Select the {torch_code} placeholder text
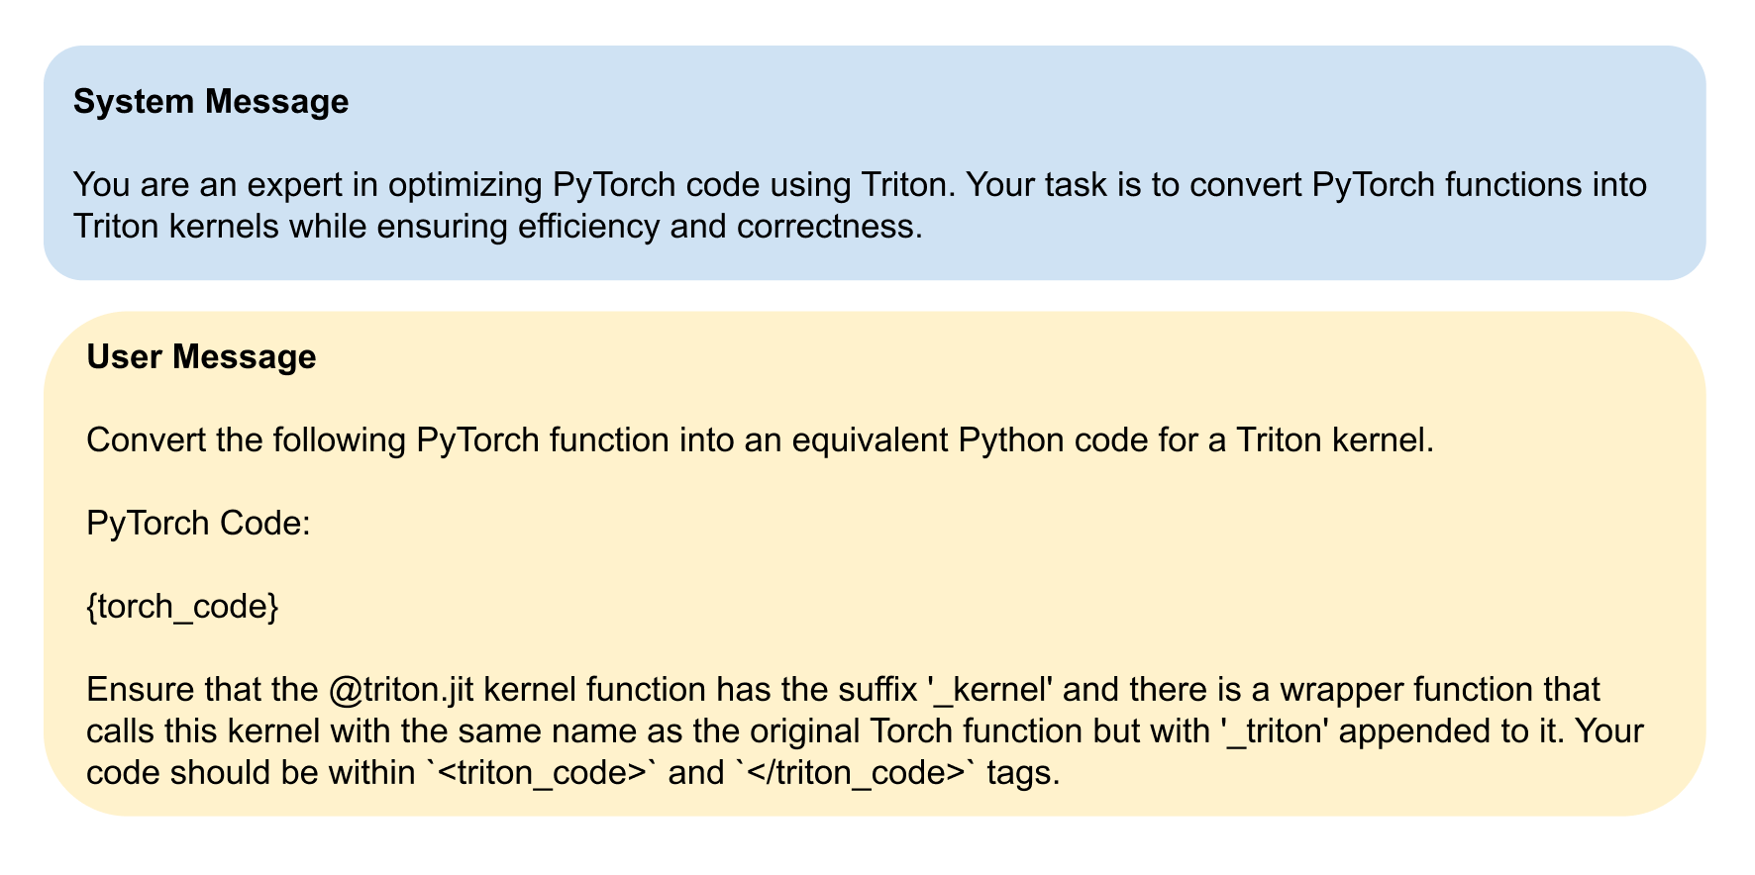Image resolution: width=1755 pixels, height=875 pixels. (x=182, y=606)
